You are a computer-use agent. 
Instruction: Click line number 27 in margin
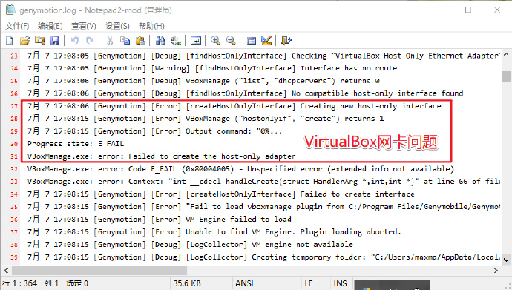pyautogui.click(x=13, y=106)
